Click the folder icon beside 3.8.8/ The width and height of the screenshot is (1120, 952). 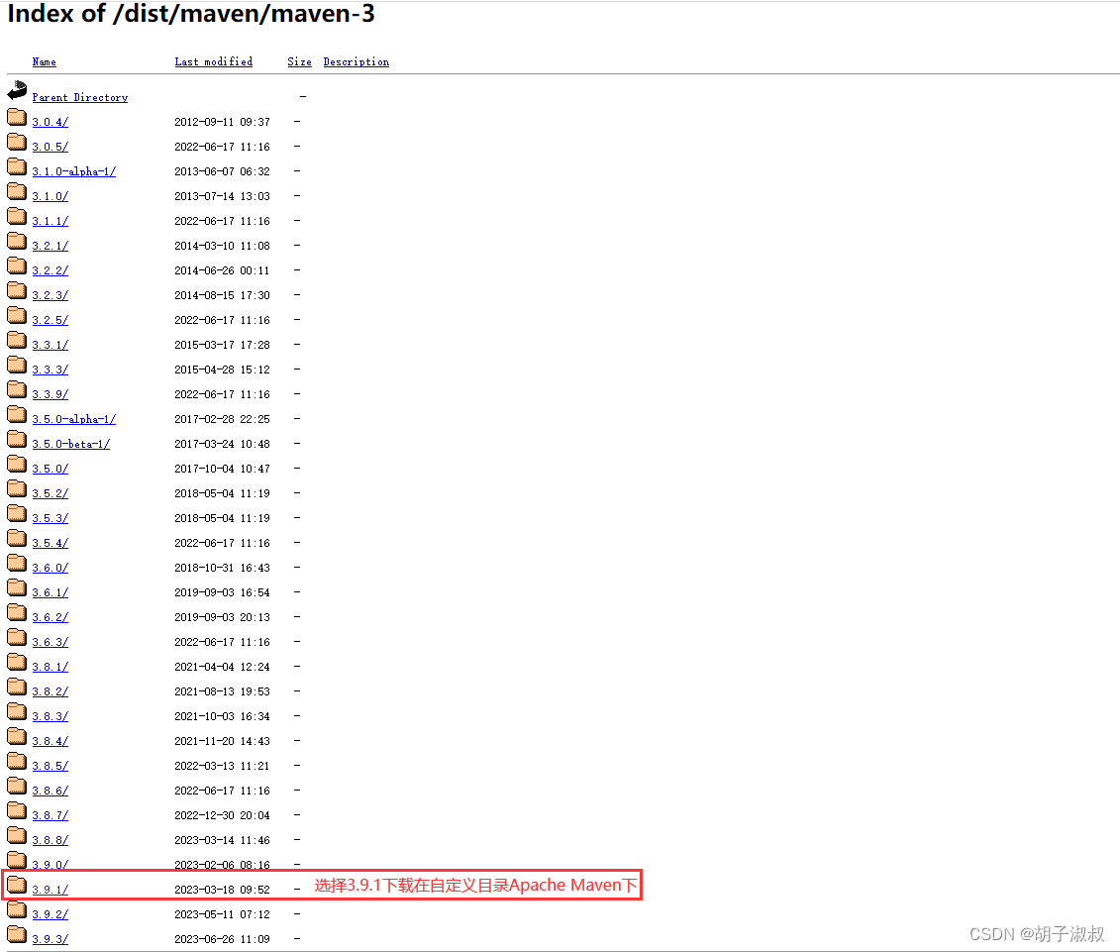(16, 833)
